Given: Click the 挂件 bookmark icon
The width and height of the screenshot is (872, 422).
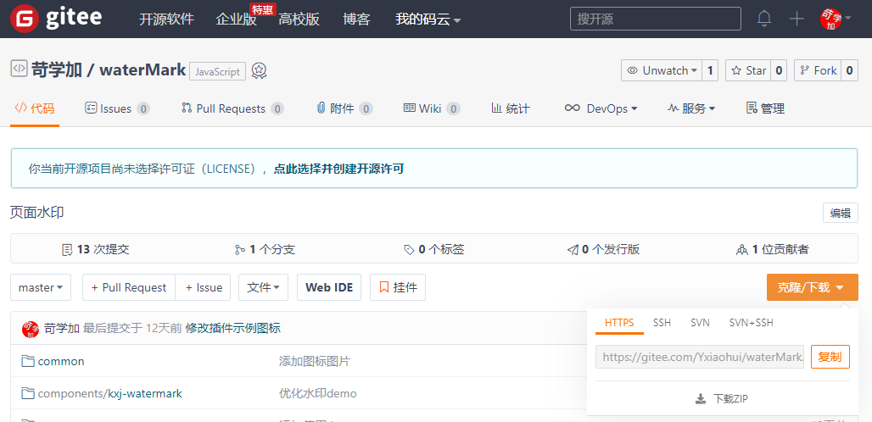Looking at the screenshot, I should 383,287.
